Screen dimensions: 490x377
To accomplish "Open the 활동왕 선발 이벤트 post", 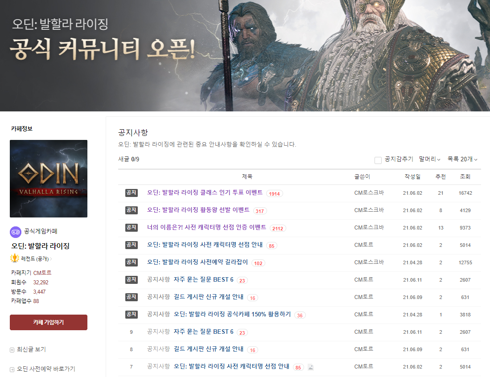I will [198, 210].
